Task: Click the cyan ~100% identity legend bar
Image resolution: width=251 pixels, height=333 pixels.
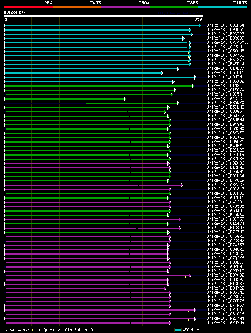Action: click(x=223, y=7)
